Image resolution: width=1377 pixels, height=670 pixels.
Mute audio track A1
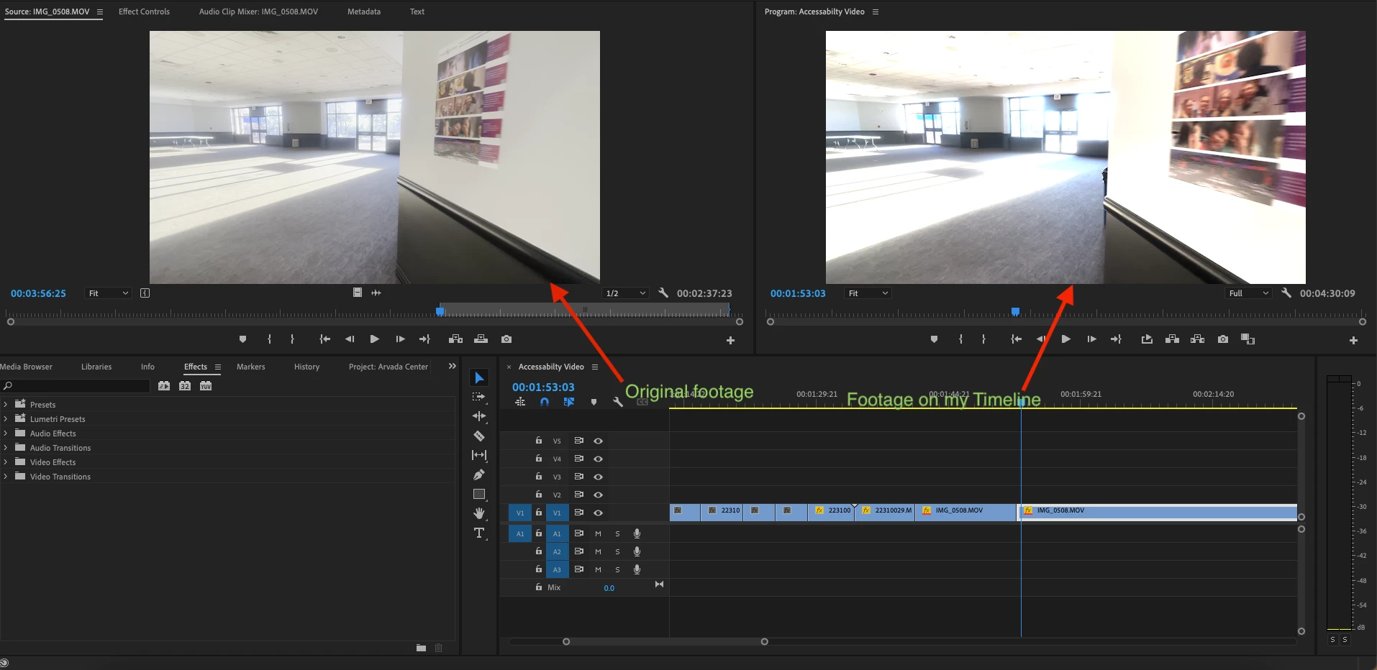[598, 534]
